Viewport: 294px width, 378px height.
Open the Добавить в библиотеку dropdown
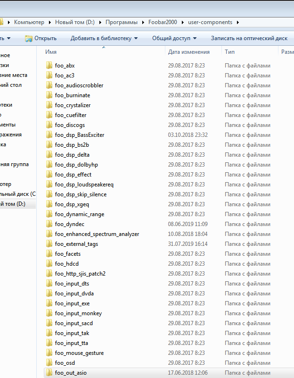click(136, 38)
